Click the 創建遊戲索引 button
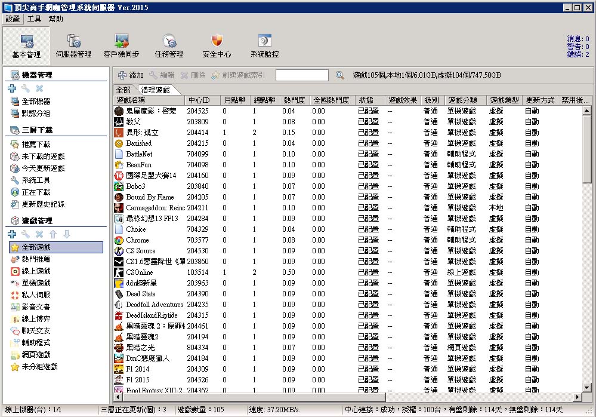The width and height of the screenshot is (596, 417). (x=238, y=75)
